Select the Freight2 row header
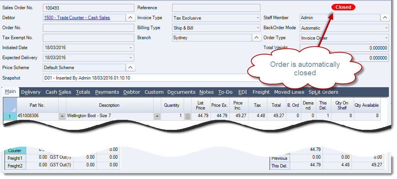The width and height of the screenshot is (397, 179). point(15,166)
